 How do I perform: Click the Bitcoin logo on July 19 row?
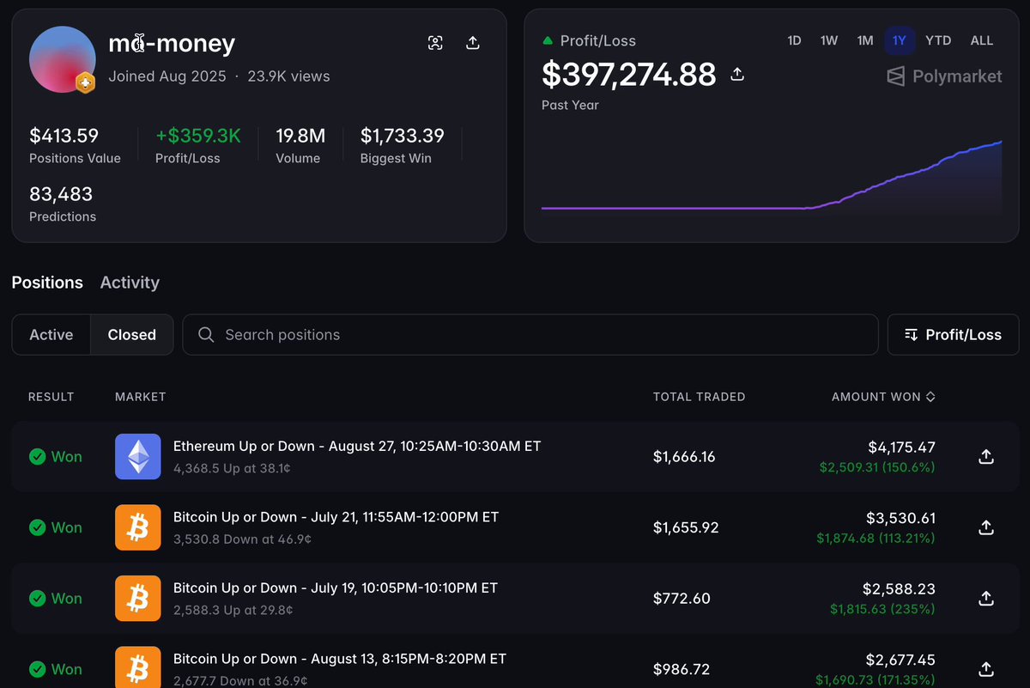click(138, 599)
